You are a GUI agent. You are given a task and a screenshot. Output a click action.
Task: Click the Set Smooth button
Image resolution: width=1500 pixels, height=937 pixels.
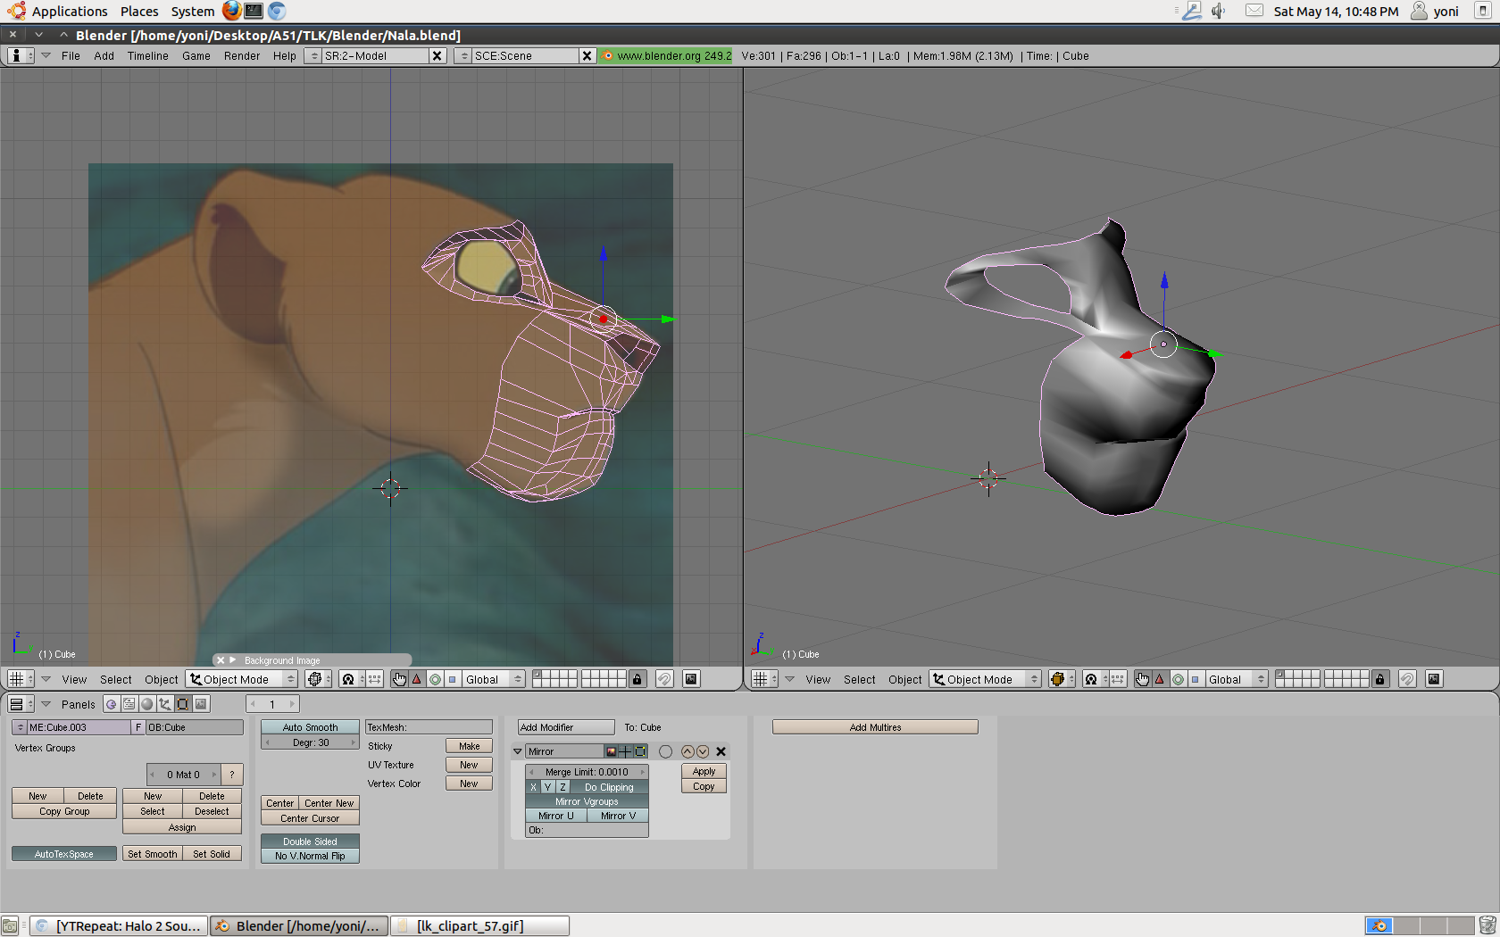(x=152, y=854)
